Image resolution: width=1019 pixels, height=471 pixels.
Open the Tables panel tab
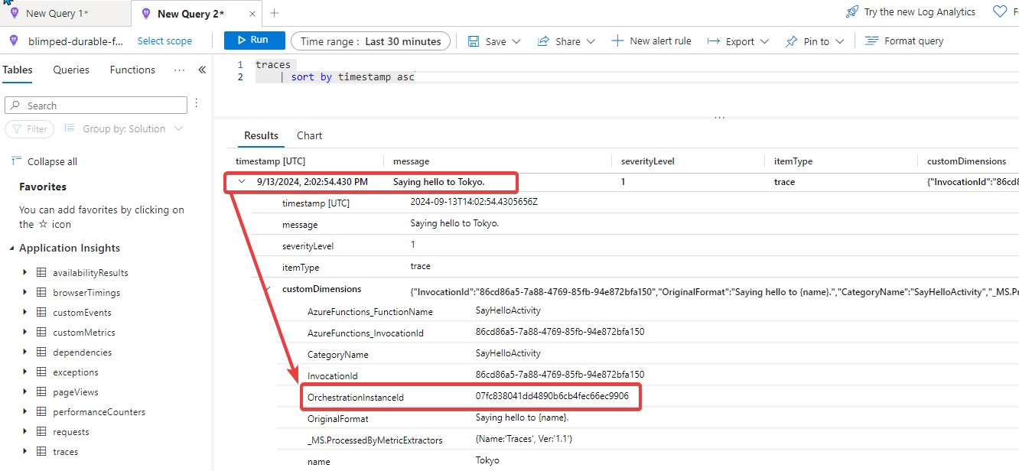coord(18,70)
